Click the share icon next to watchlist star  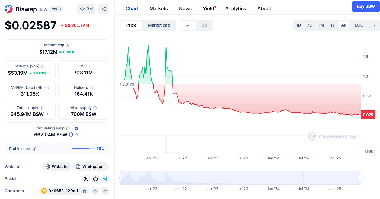[x=103, y=9]
